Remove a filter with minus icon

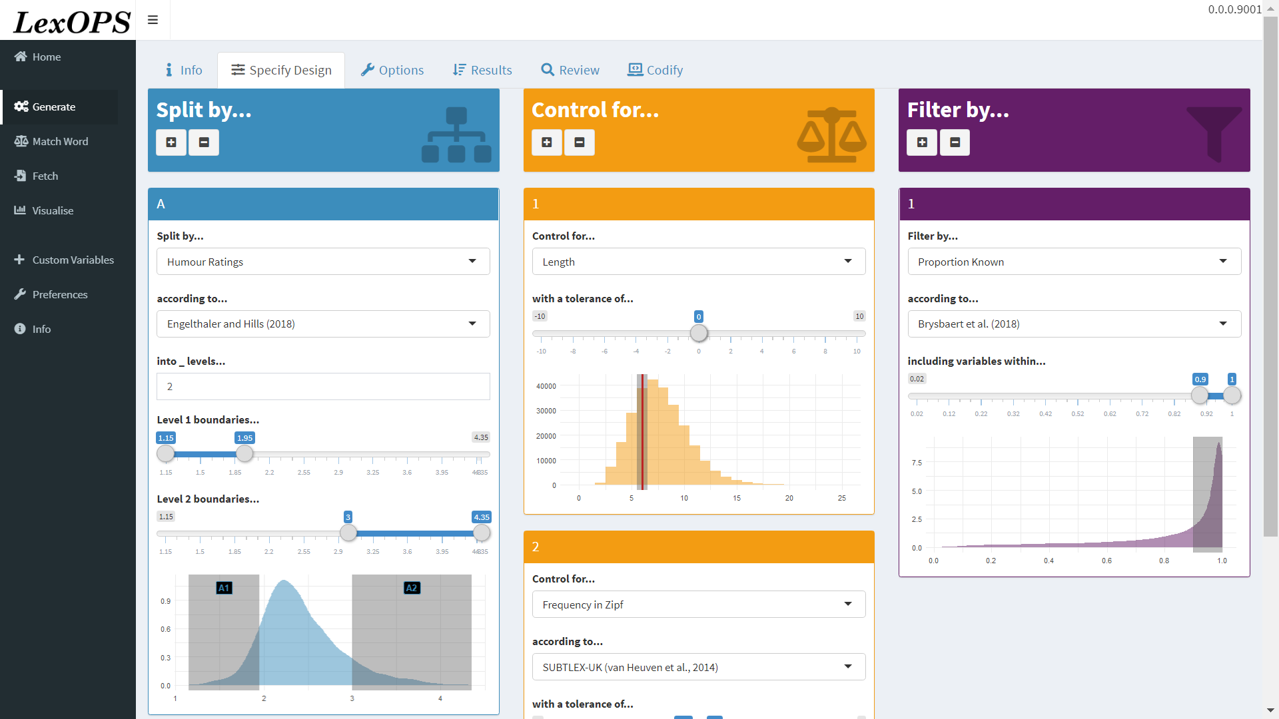[955, 142]
